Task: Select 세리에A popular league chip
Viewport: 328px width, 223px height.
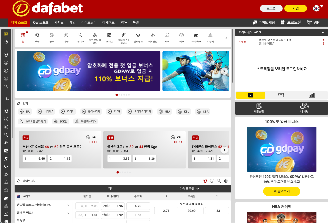Action: click(x=46, y=112)
